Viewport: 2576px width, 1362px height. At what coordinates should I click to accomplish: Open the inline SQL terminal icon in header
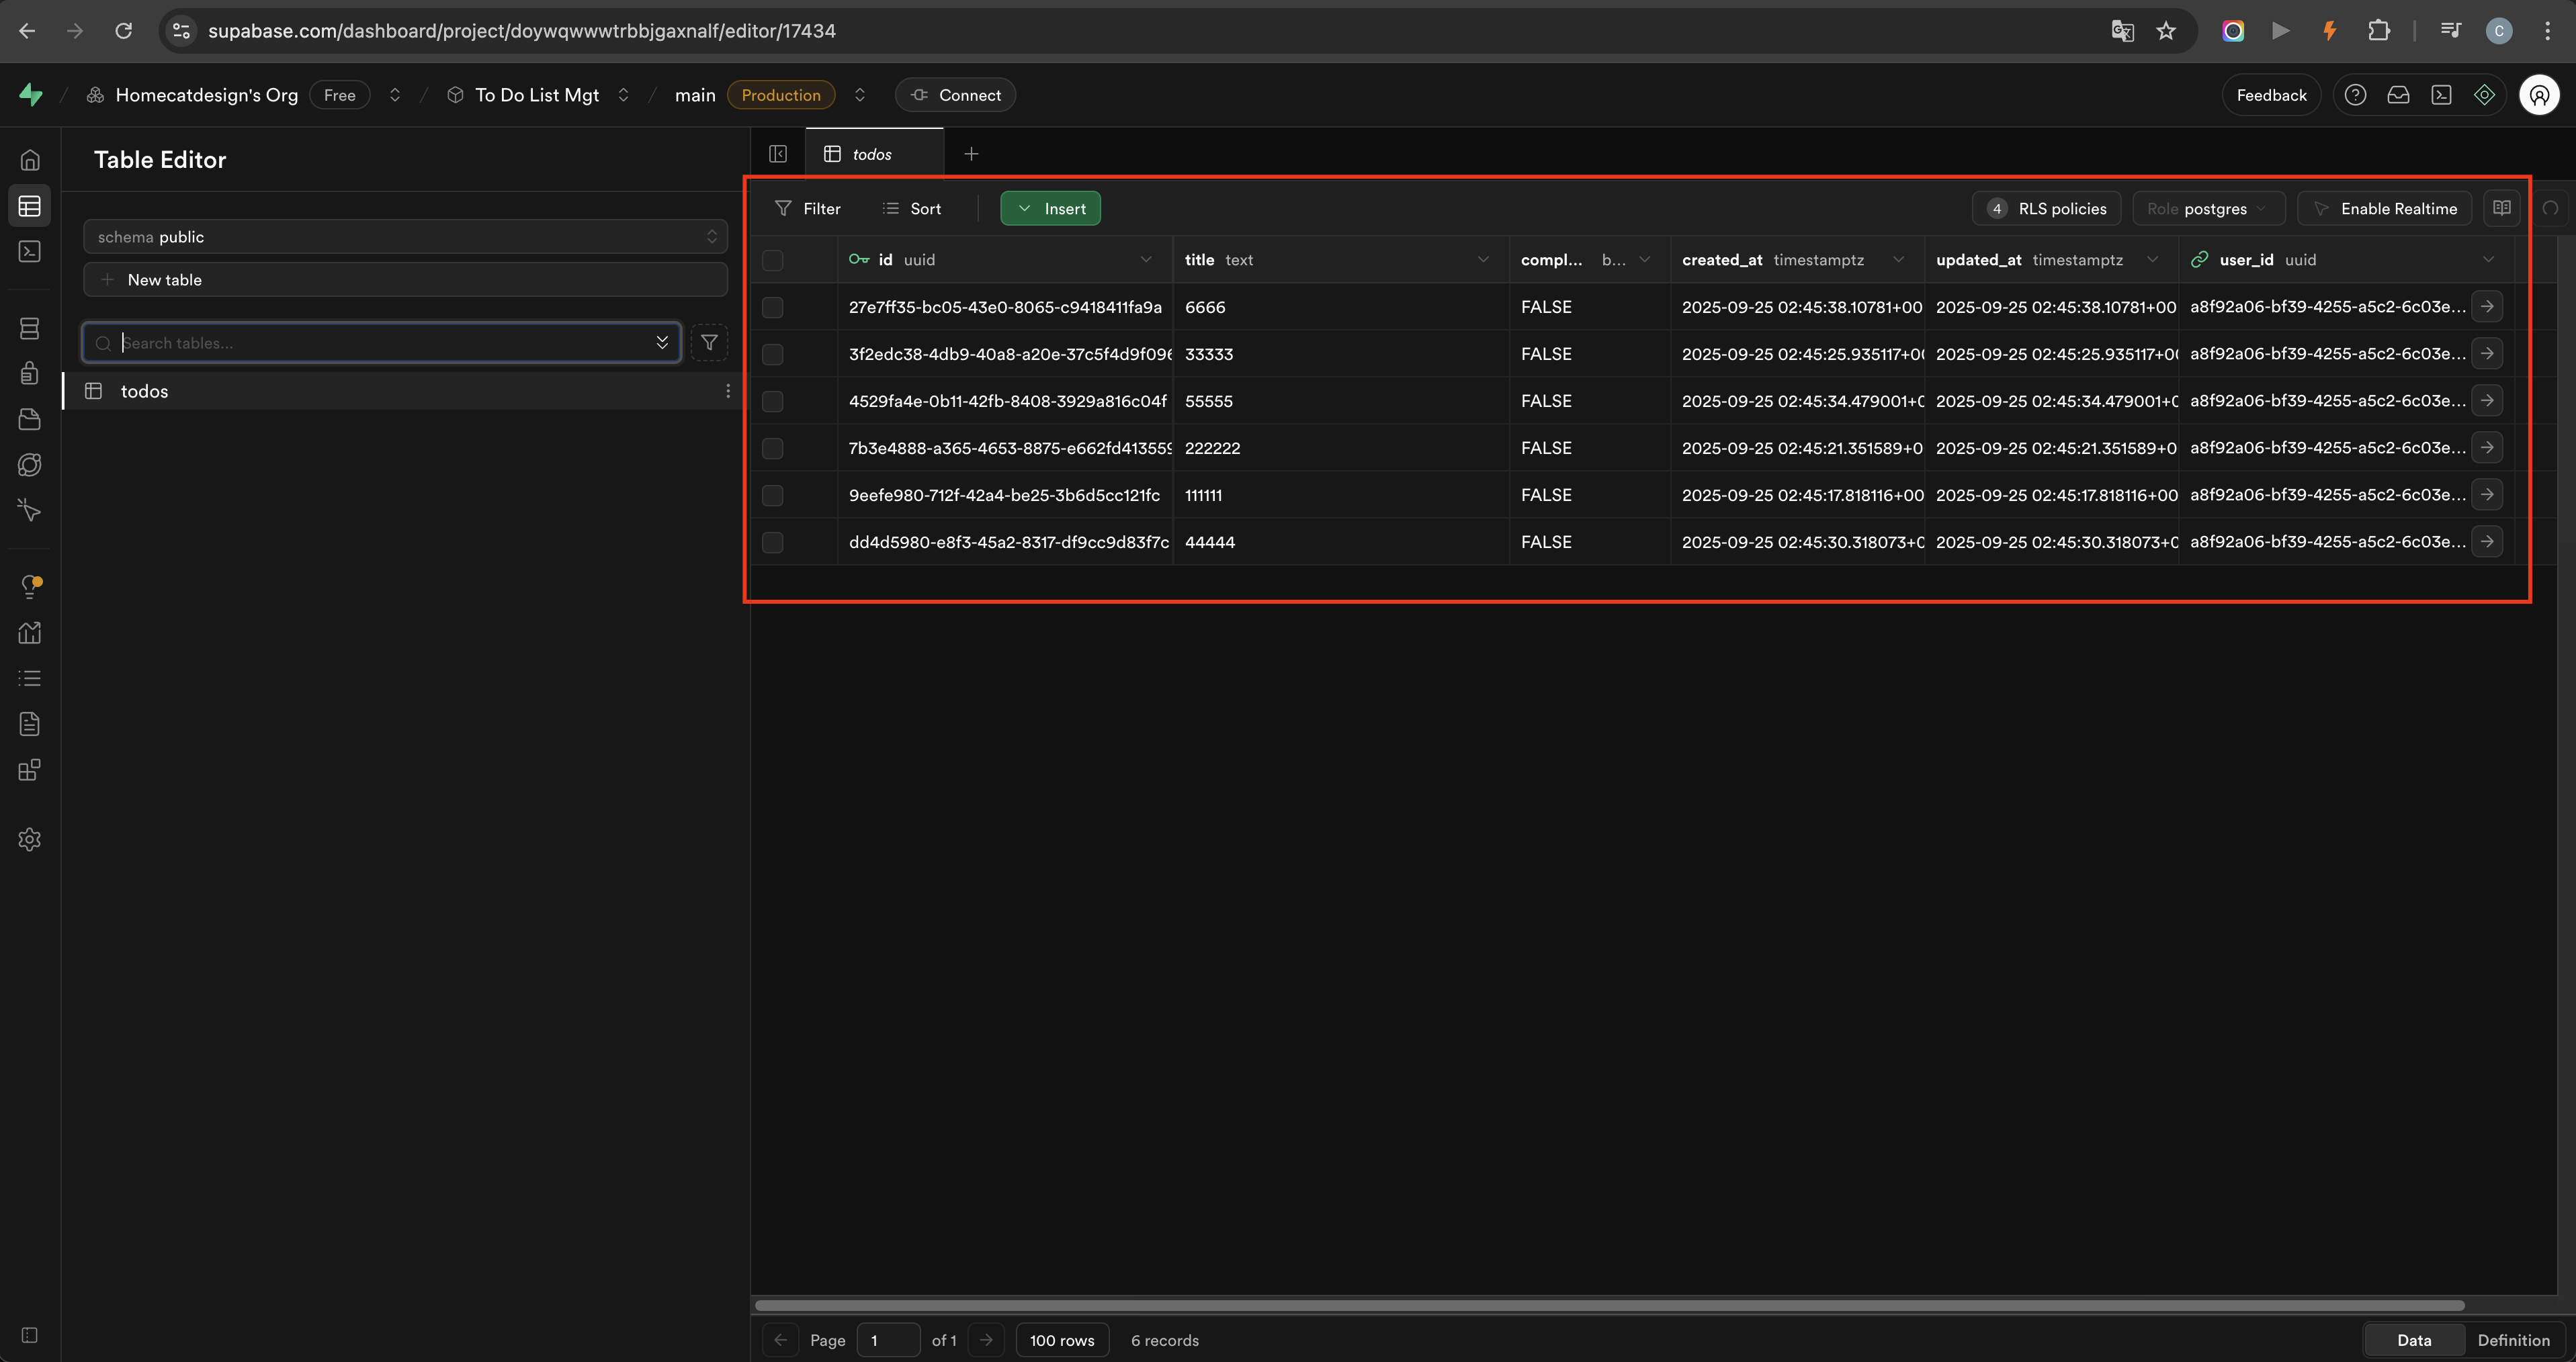2441,95
